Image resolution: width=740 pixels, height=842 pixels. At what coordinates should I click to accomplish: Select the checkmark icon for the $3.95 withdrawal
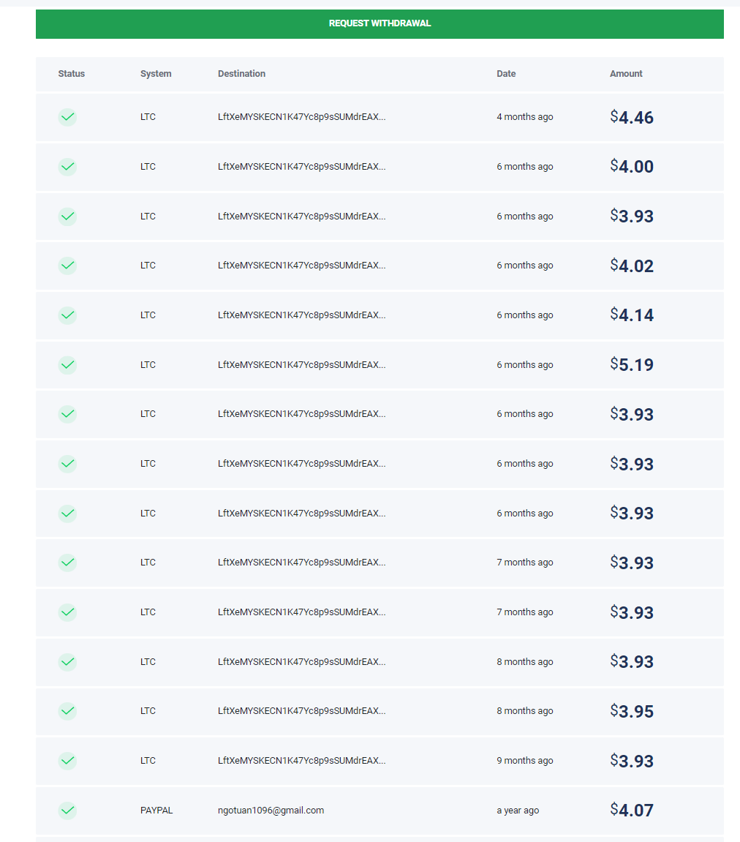67,711
